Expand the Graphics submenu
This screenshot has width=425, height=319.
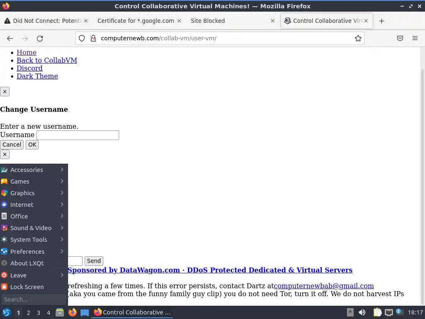coord(34,193)
